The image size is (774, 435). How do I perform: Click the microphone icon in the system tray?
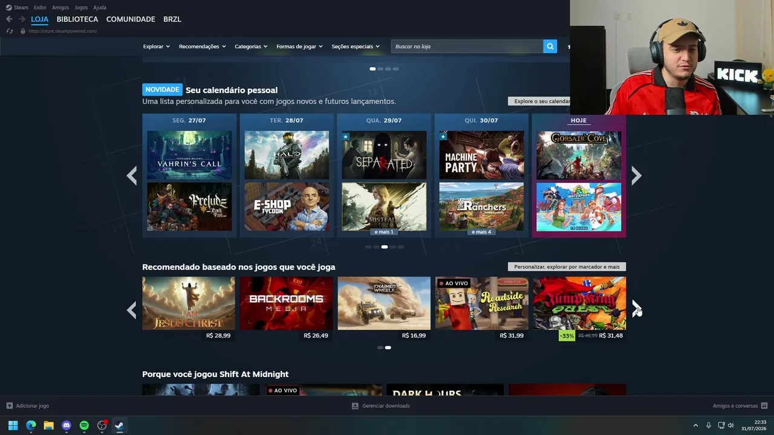coord(709,425)
